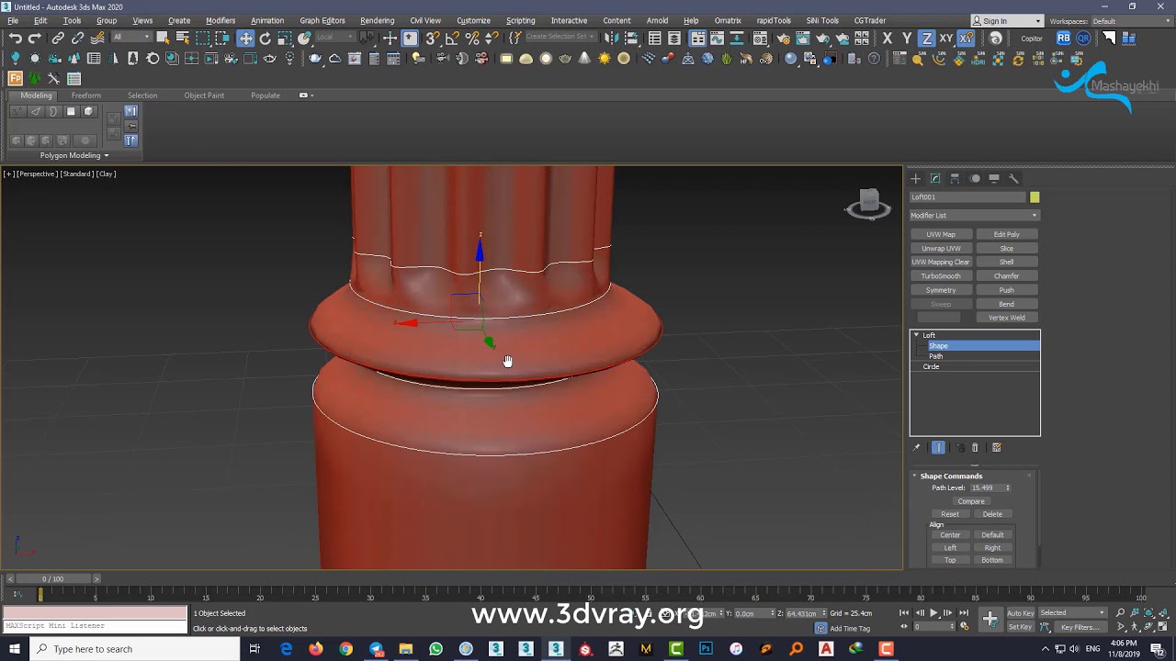Image resolution: width=1176 pixels, height=661 pixels.
Task: Select the Circle entry in modifier stack
Action: tap(931, 366)
